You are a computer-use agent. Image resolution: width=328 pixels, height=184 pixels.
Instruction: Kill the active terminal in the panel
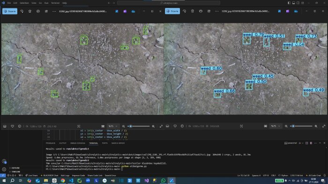311,143
